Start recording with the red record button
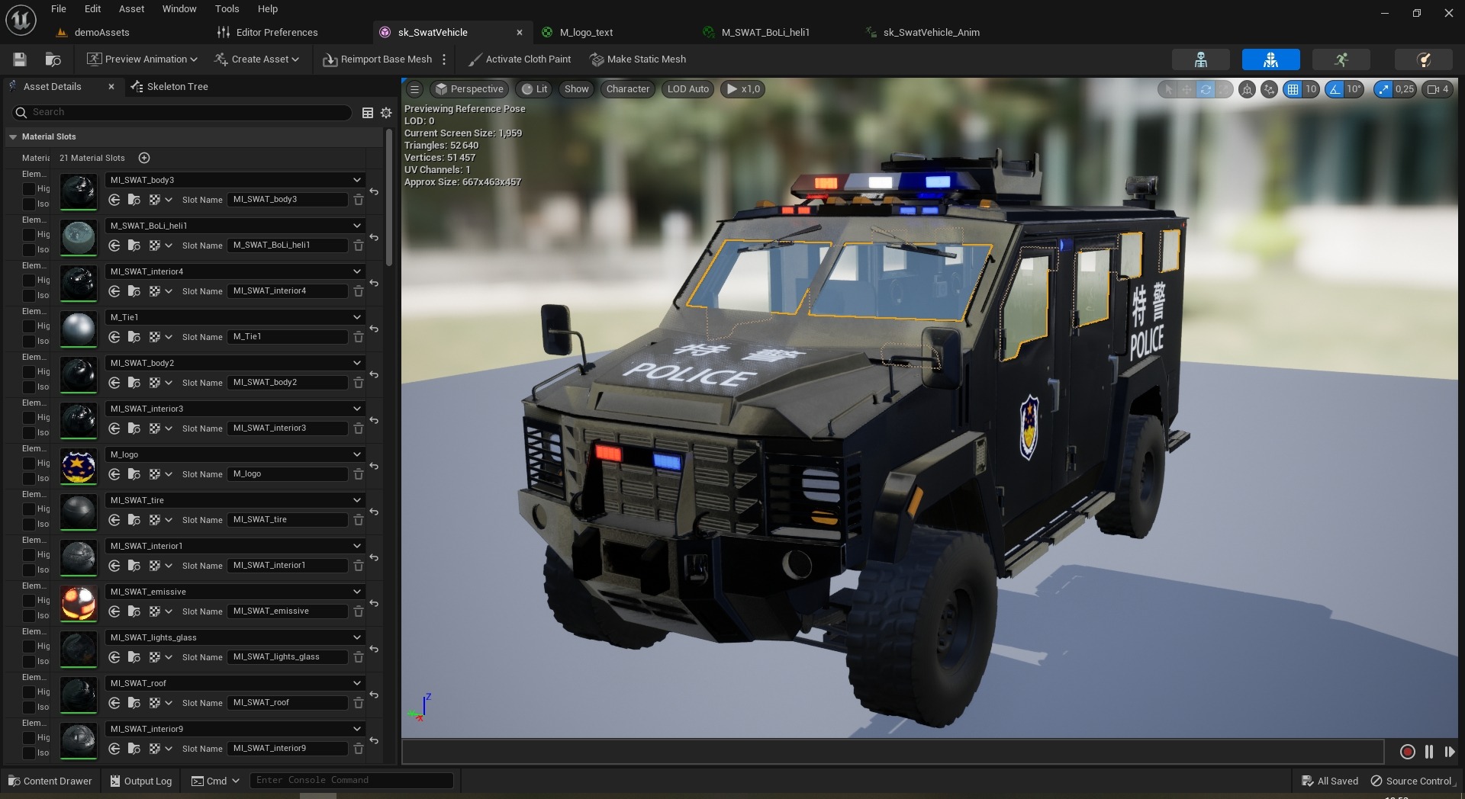The width and height of the screenshot is (1465, 799). click(1408, 752)
